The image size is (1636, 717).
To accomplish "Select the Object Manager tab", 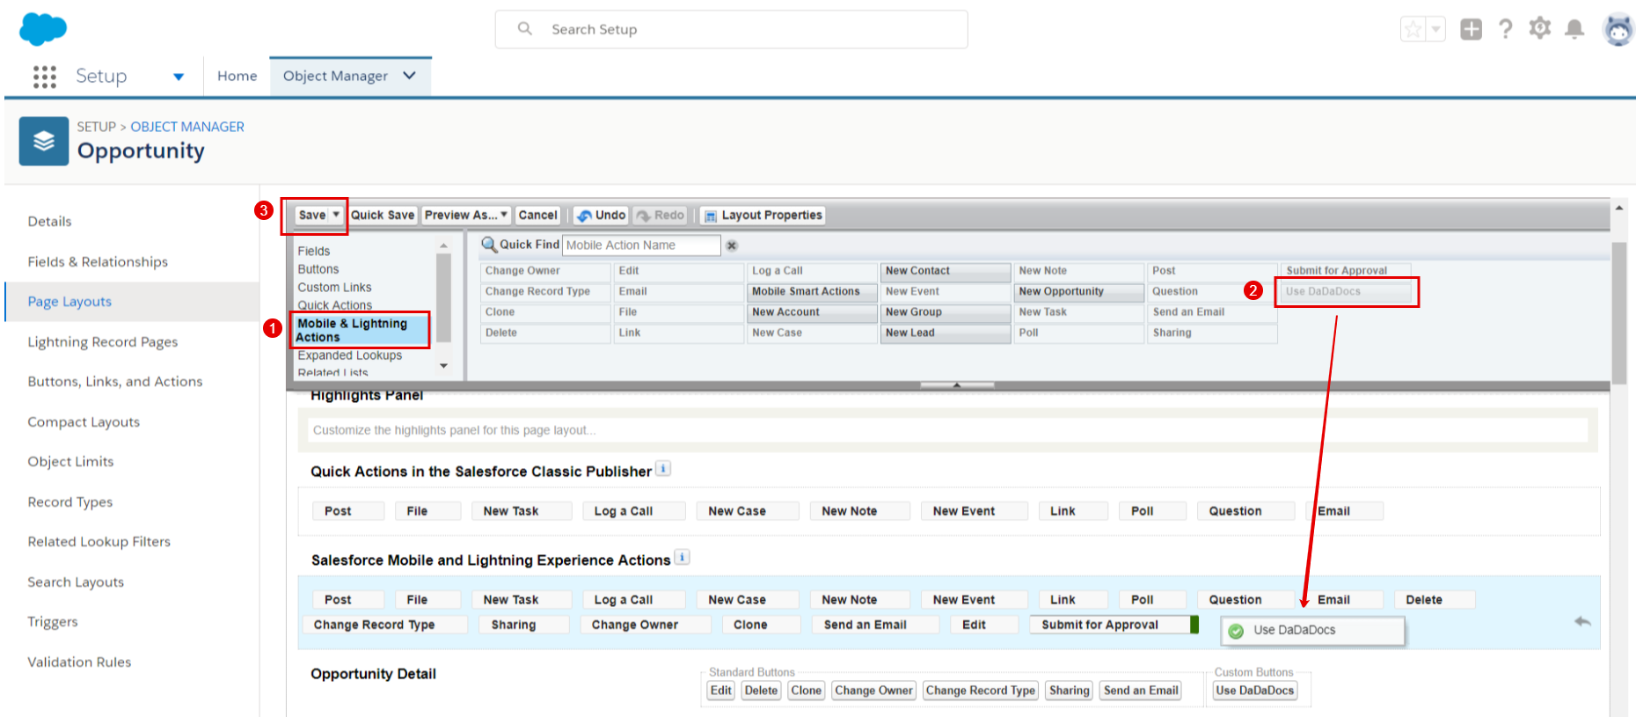I will click(335, 76).
